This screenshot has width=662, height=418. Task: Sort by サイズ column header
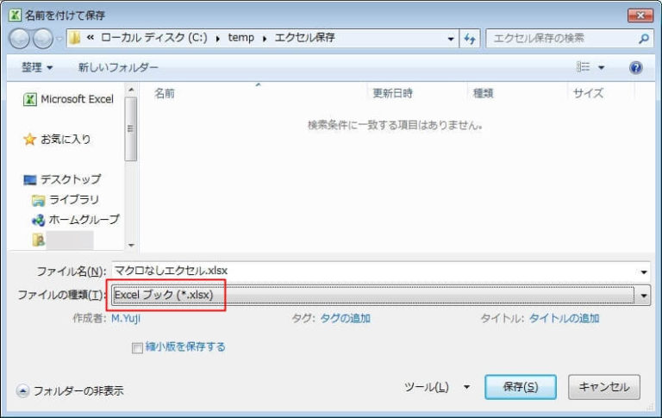588,93
